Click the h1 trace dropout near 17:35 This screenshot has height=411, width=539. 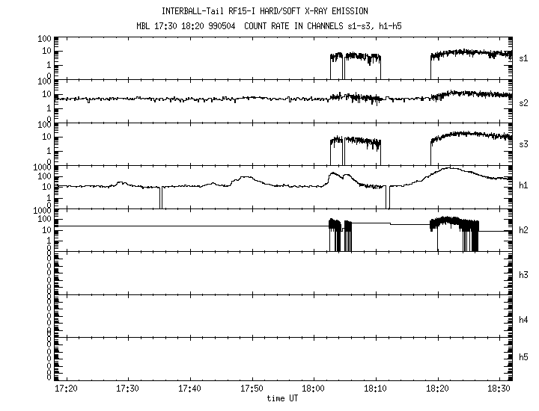[160, 199]
